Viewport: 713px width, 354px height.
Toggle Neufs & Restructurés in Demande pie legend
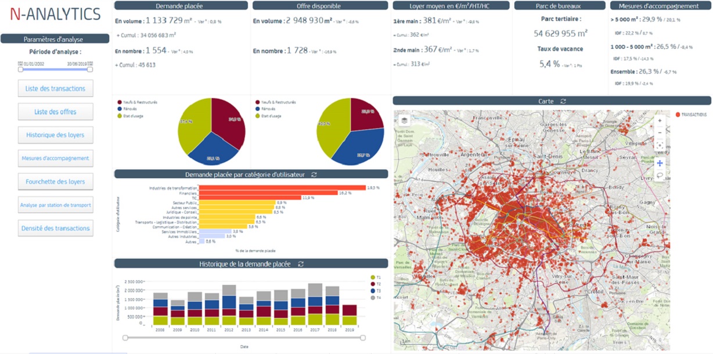pyautogui.click(x=120, y=102)
